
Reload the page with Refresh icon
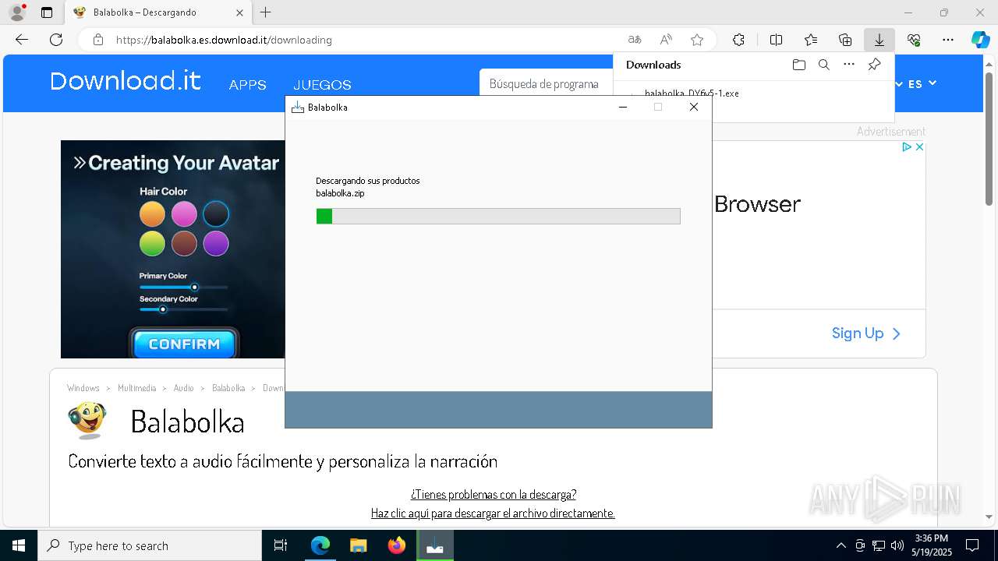(x=56, y=40)
